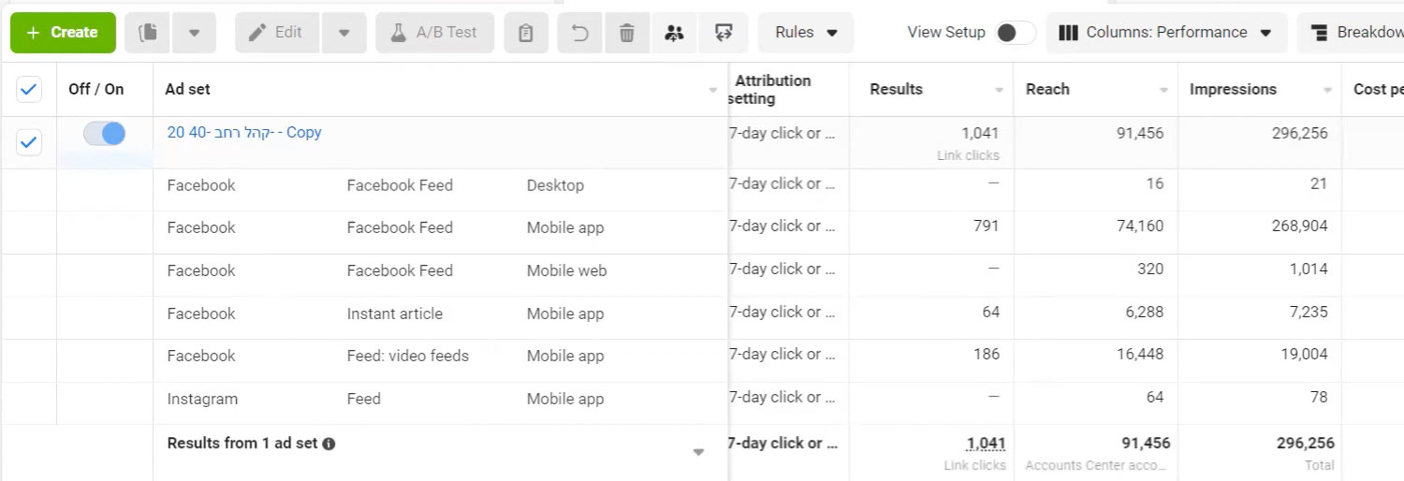Image resolution: width=1404 pixels, height=481 pixels.
Task: Deselect the ad set row checkbox
Action: 29,142
